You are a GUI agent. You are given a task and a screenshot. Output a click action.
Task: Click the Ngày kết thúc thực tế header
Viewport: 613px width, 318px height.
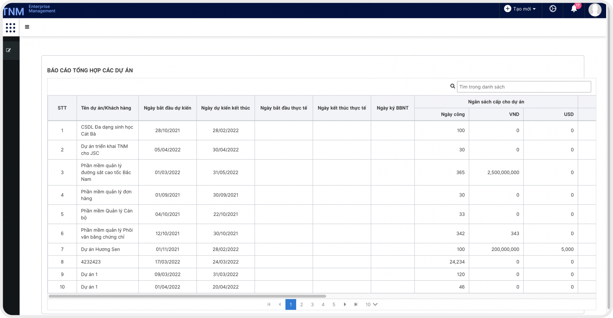click(x=342, y=108)
